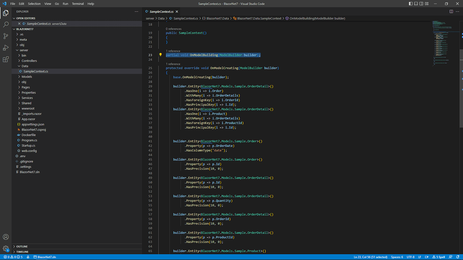Open the notifications bell in status bar
Screen dimensions: 463x260
coord(458,257)
